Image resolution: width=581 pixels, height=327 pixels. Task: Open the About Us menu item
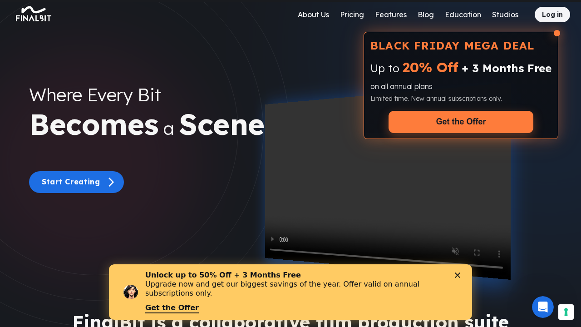click(x=314, y=15)
